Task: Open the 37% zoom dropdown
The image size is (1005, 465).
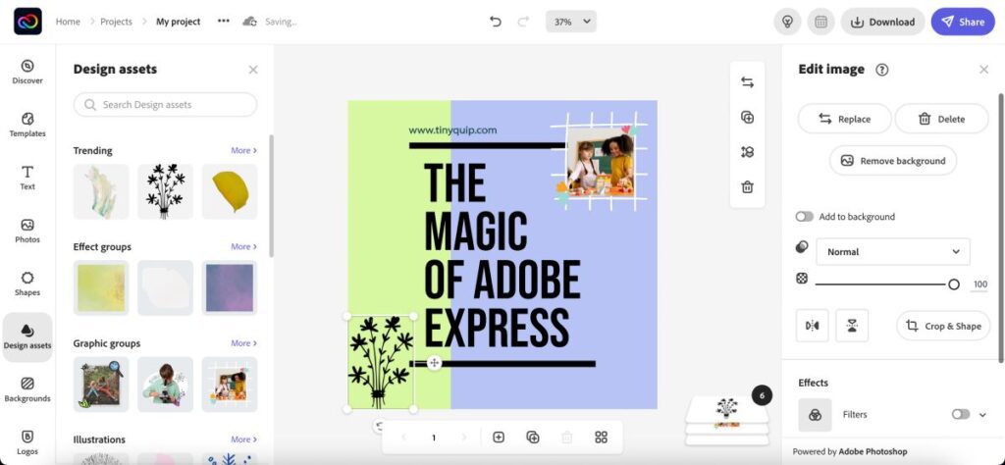Action: click(571, 22)
